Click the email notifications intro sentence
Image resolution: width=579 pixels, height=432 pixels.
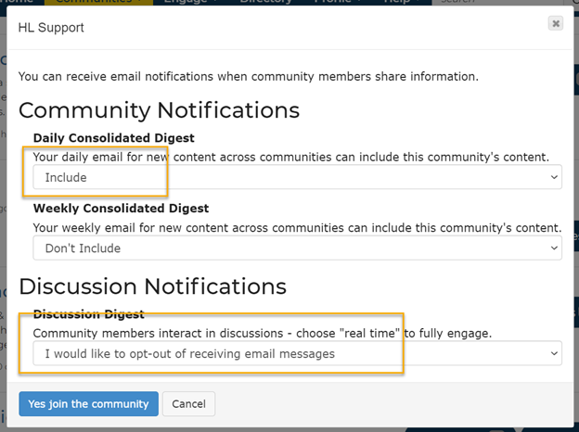(249, 76)
